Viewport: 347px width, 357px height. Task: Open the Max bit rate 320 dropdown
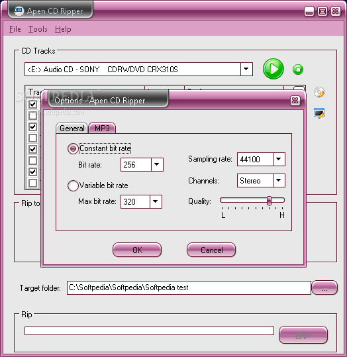pyautogui.click(x=156, y=201)
